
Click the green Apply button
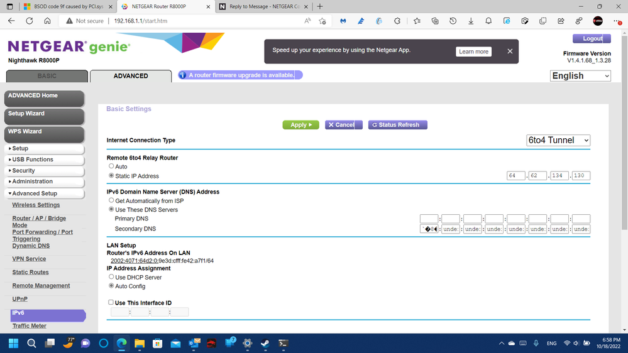tap(300, 125)
